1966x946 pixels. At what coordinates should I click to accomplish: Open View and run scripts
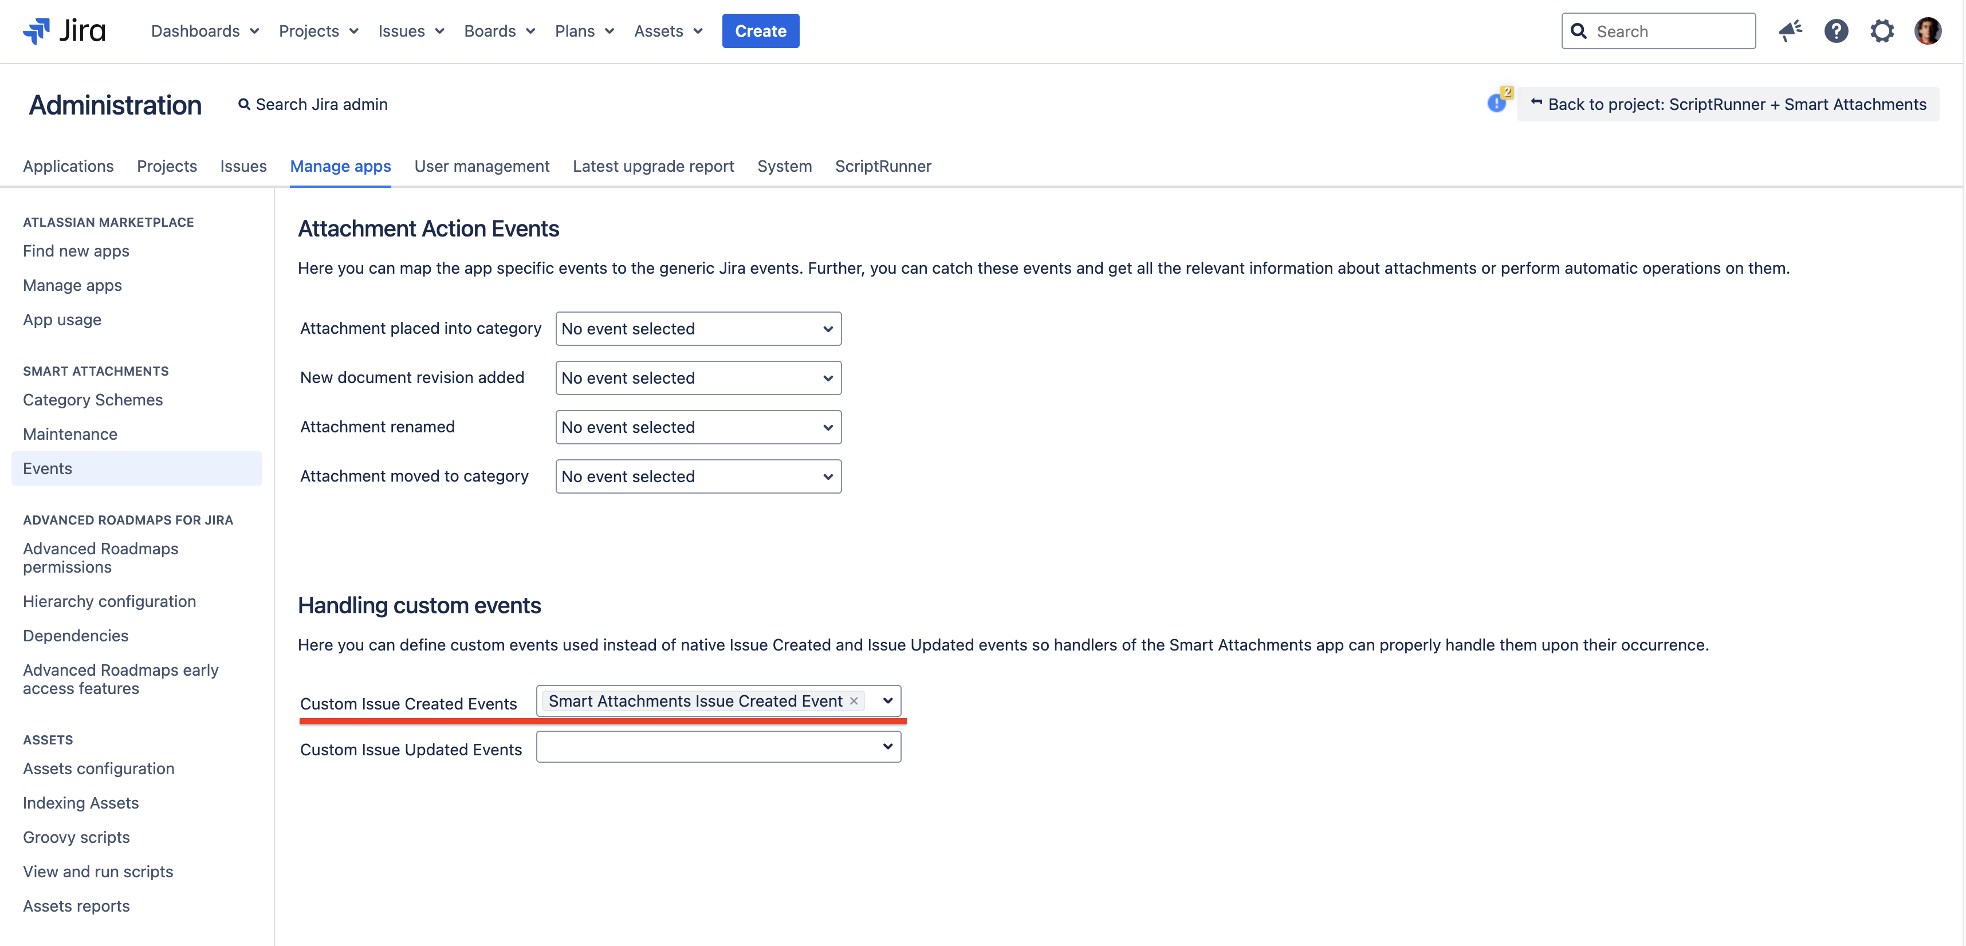[x=98, y=871]
